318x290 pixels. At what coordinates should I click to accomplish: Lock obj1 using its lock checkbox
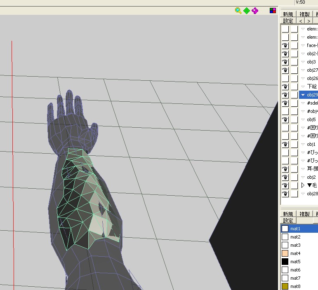coord(294,144)
